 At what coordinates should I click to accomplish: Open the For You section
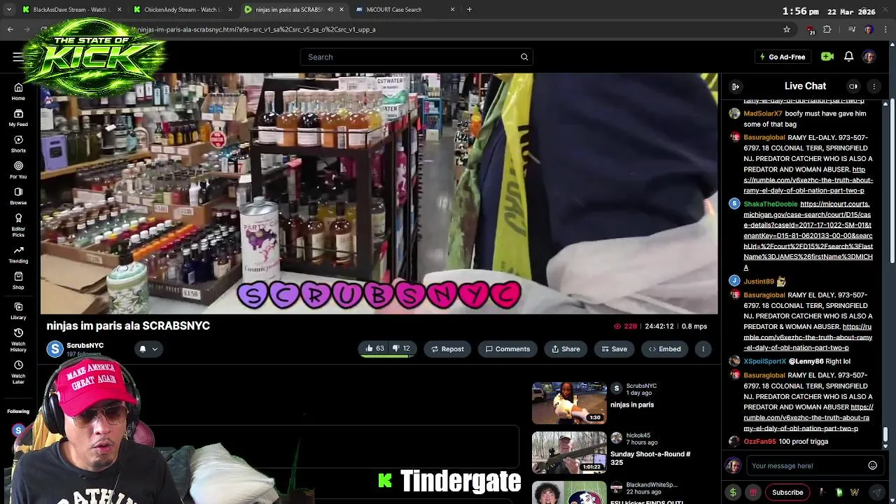click(18, 169)
